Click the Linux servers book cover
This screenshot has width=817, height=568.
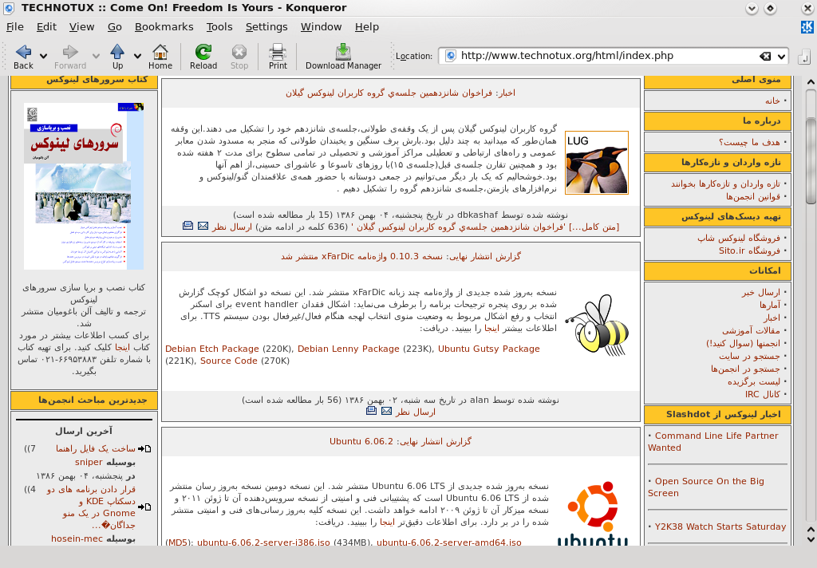pos(84,186)
